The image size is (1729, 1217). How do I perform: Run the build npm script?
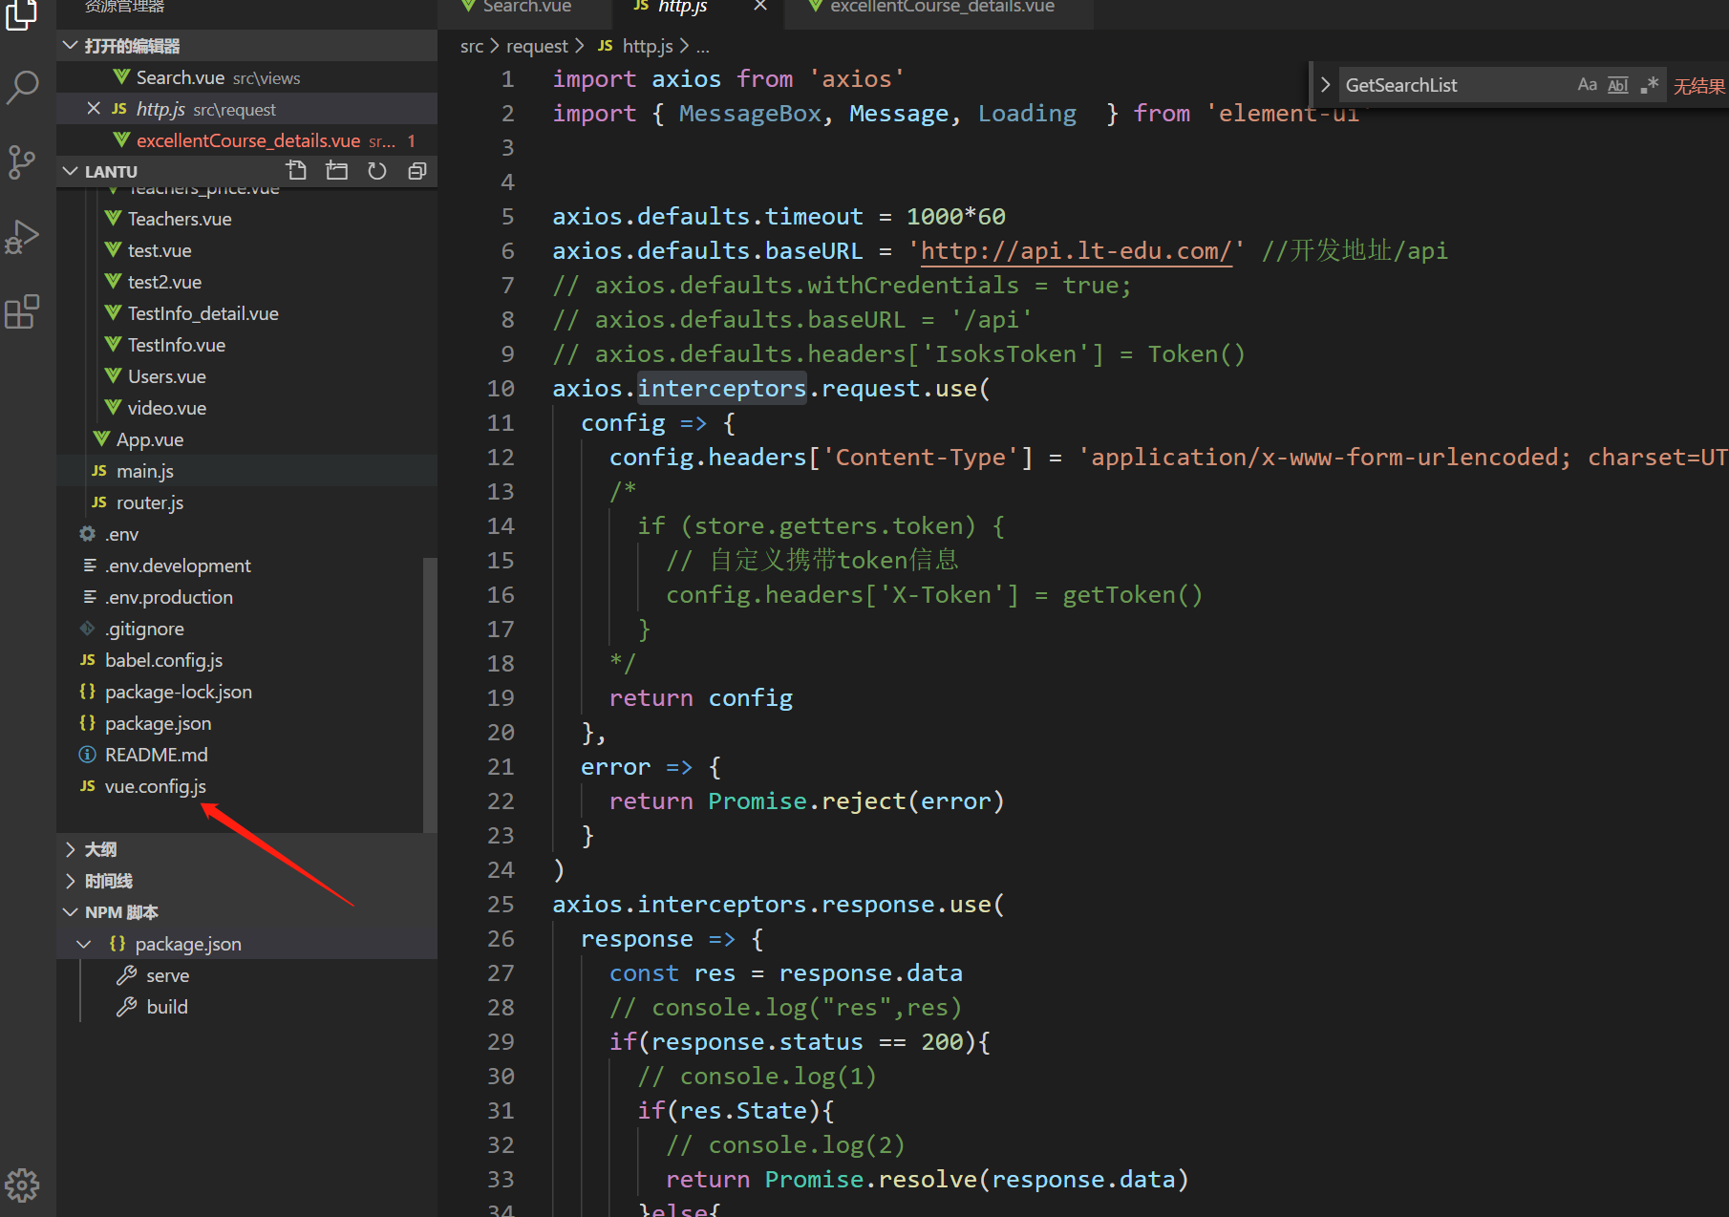click(166, 1007)
